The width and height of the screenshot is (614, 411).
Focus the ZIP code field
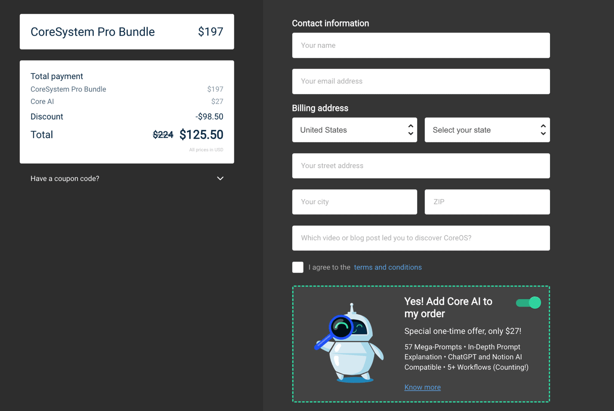click(x=487, y=202)
